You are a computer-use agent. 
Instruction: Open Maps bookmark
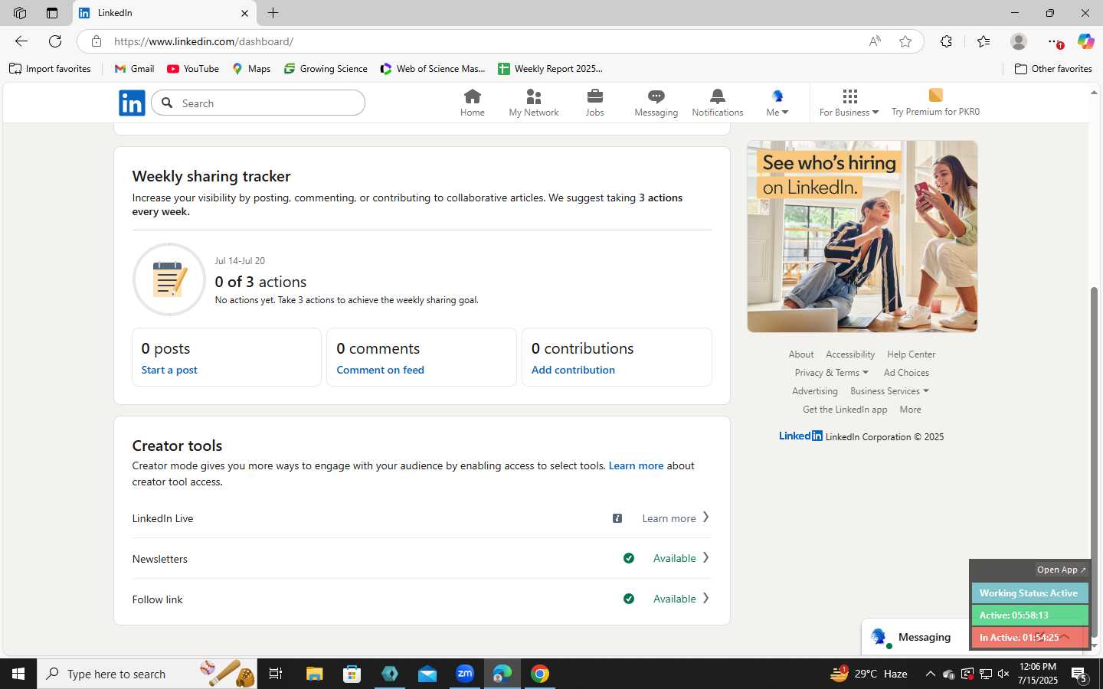tap(251, 69)
